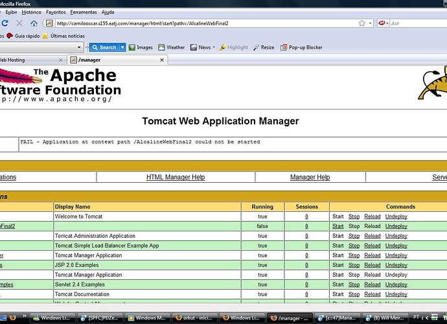447x324 pixels.
Task: Click the PT language indicator in tray
Action: tap(416, 317)
